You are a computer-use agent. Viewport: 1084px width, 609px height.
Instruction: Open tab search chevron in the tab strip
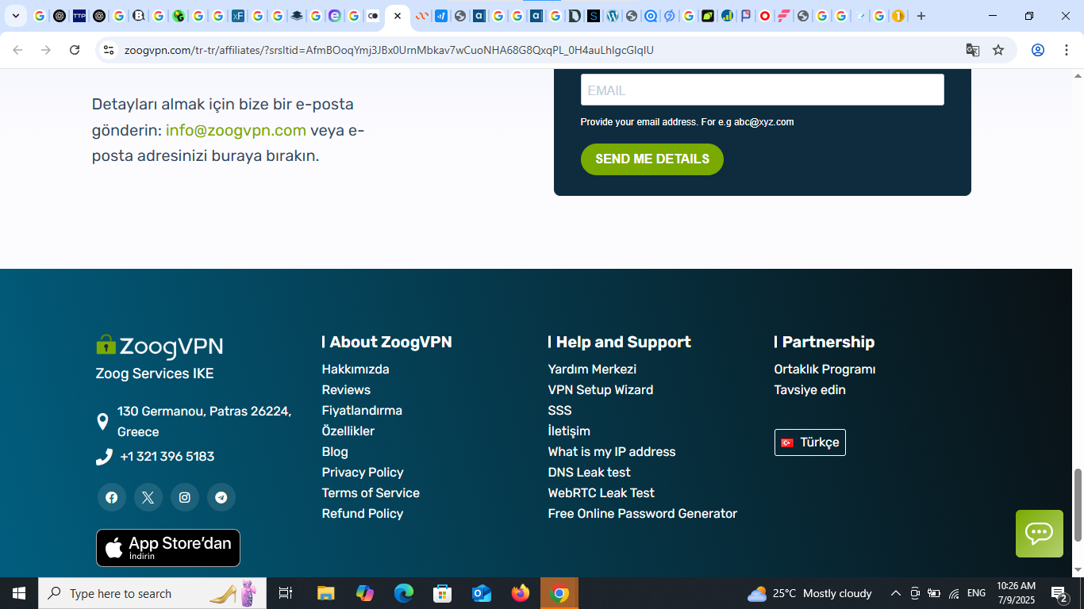tap(15, 16)
